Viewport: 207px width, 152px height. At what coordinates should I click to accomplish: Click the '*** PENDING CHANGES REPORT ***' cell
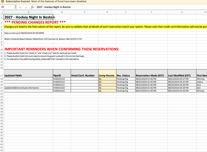tap(28, 22)
